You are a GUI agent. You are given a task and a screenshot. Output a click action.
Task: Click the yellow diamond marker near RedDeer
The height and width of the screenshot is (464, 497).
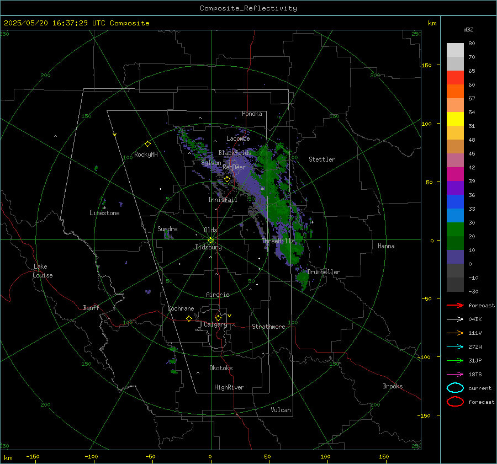click(x=227, y=179)
